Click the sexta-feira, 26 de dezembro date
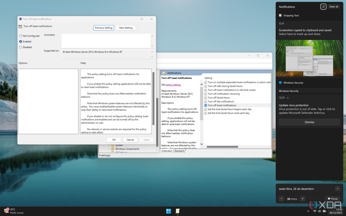Image resolution: width=346 pixels, height=216 pixels. coord(296,189)
